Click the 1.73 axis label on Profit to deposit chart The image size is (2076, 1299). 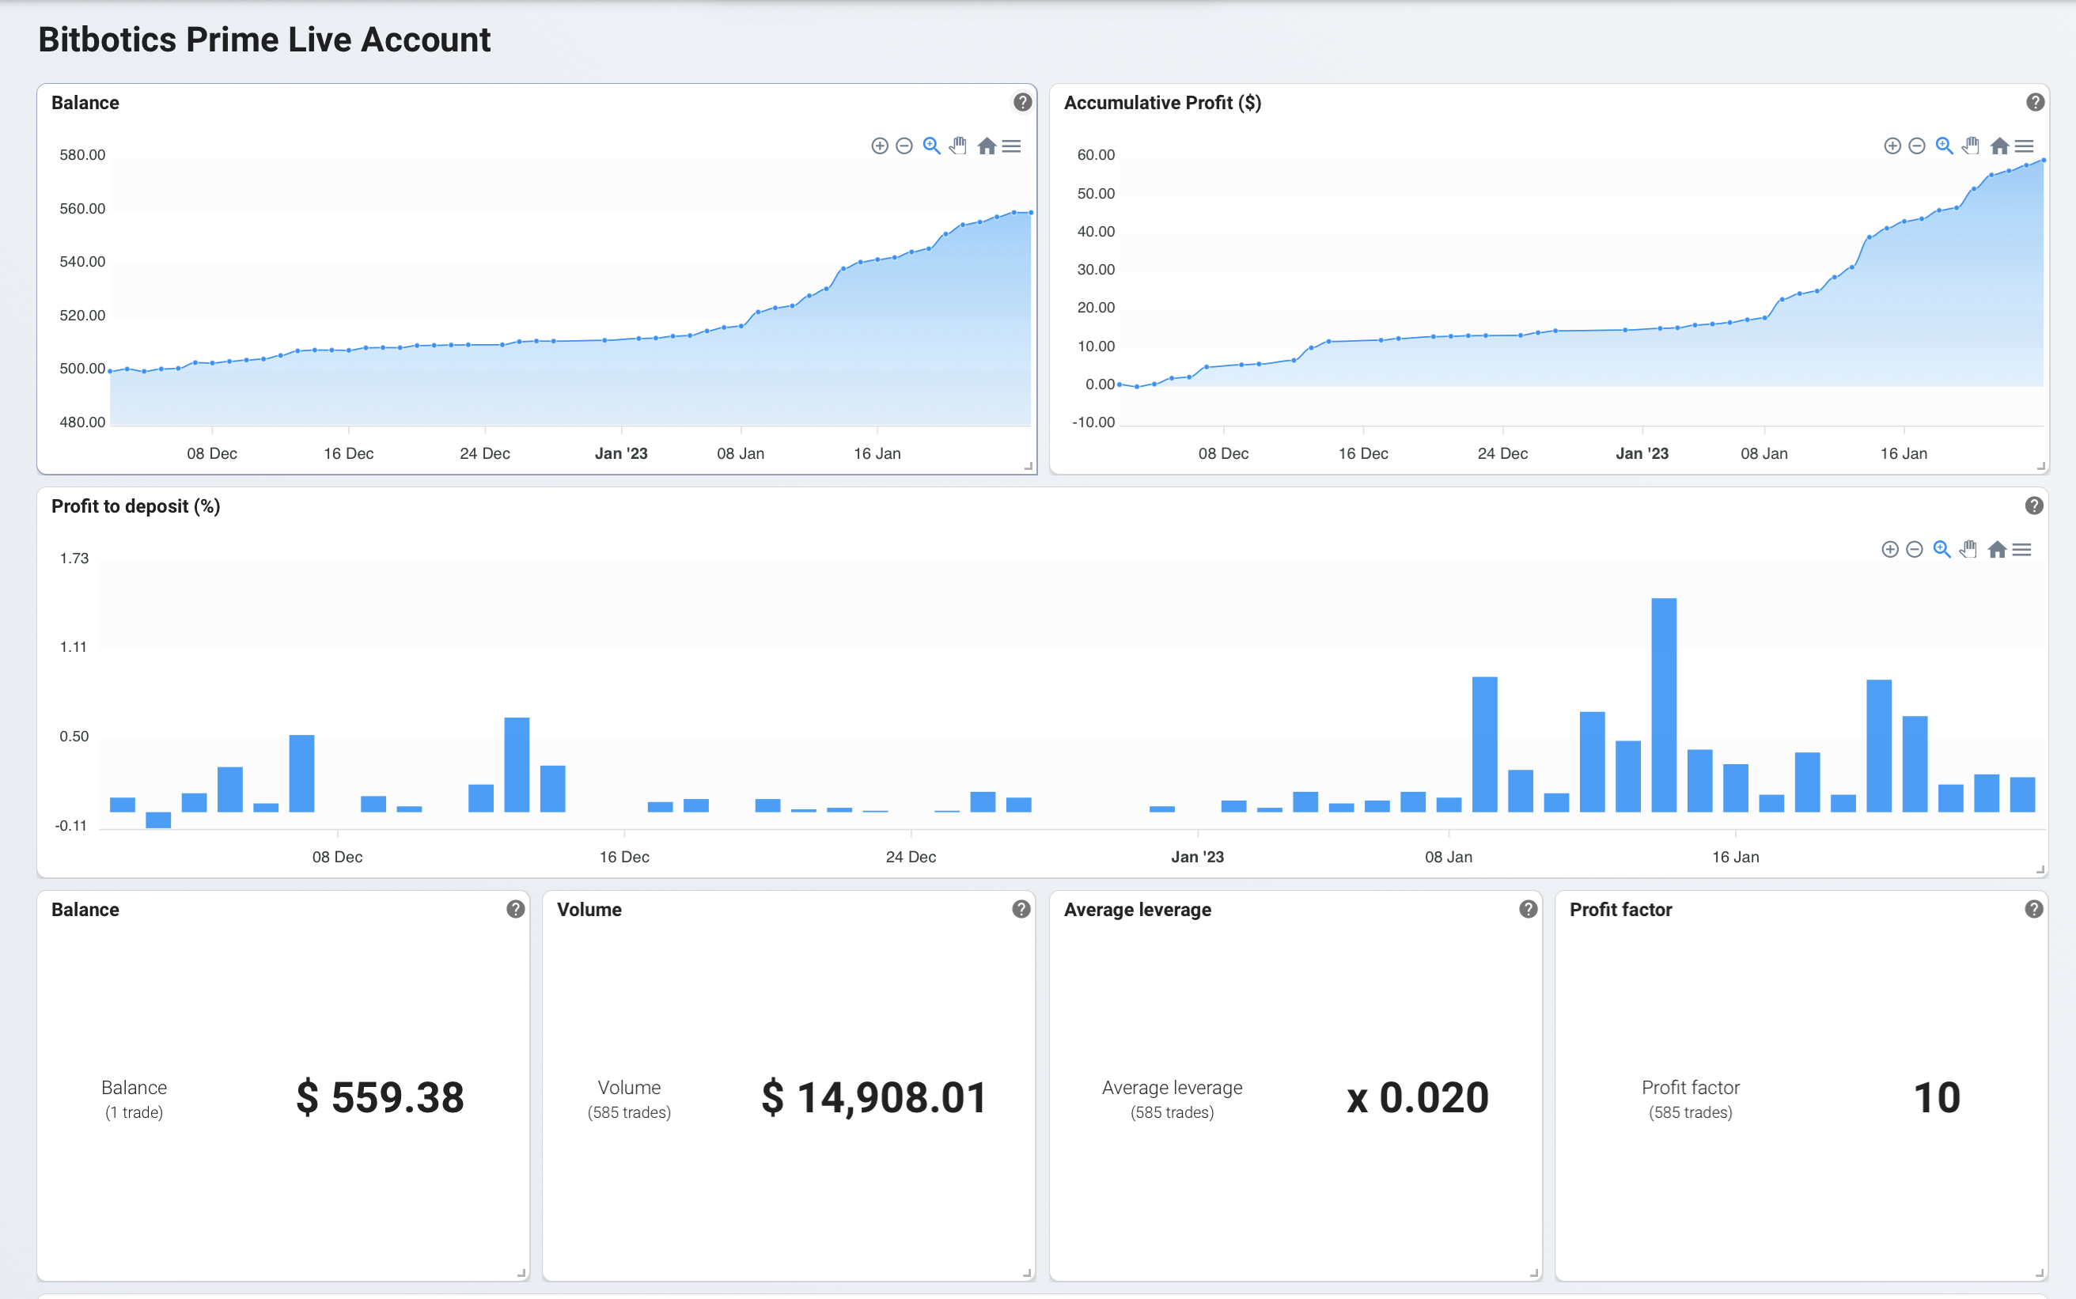pyautogui.click(x=74, y=559)
